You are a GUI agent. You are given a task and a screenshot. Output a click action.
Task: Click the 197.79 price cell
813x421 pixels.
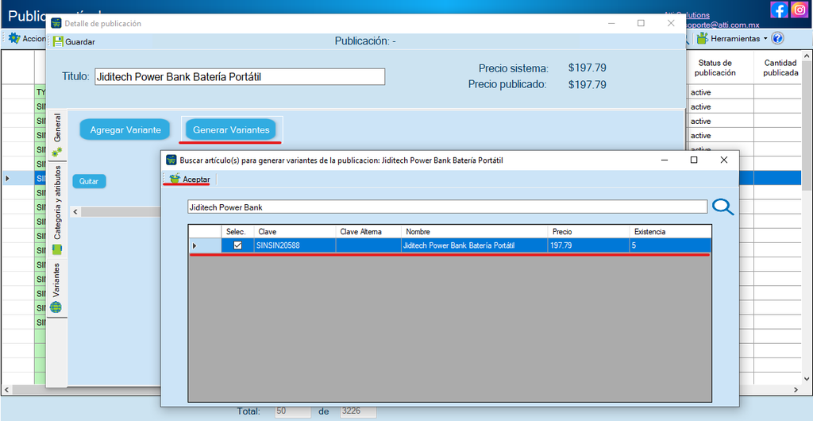588,245
